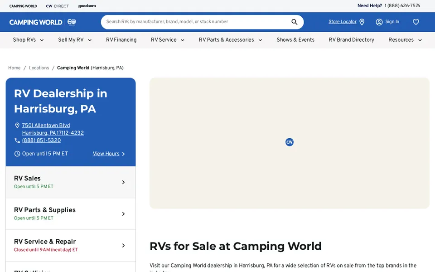This screenshot has height=272, width=435.
Task: Expand the Shop RVs menu
Action: coord(28,40)
